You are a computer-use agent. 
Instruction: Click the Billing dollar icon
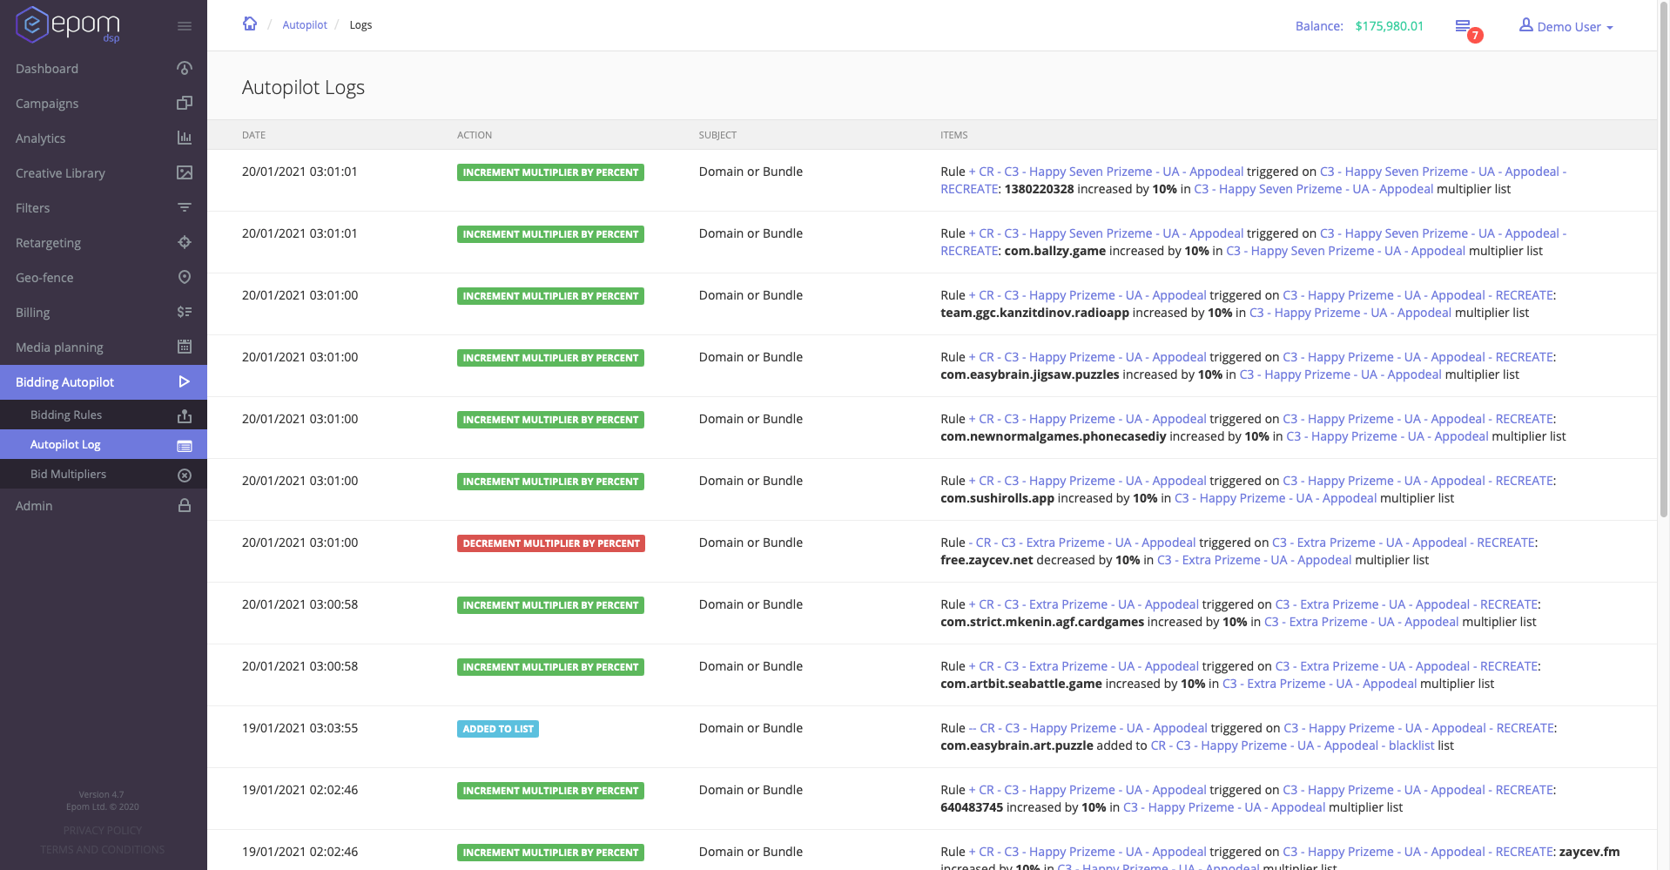coord(185,312)
